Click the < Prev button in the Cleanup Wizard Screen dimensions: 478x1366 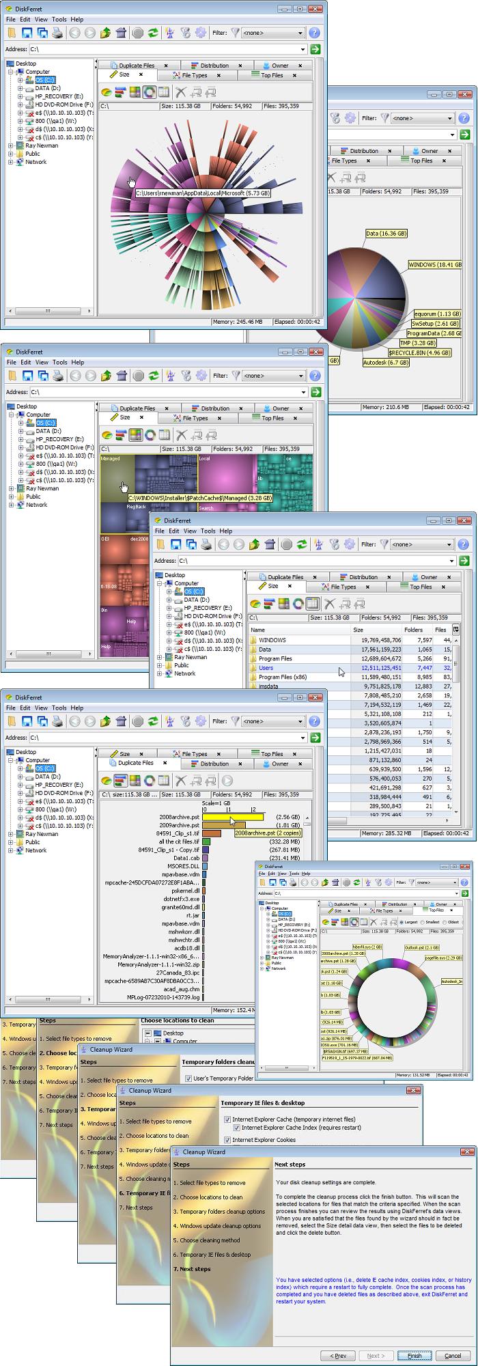(338, 1356)
